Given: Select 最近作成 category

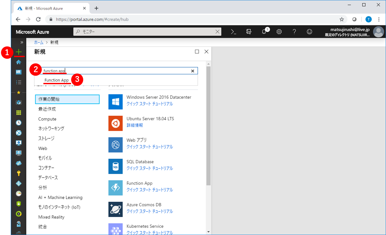Looking at the screenshot, I should (47, 109).
